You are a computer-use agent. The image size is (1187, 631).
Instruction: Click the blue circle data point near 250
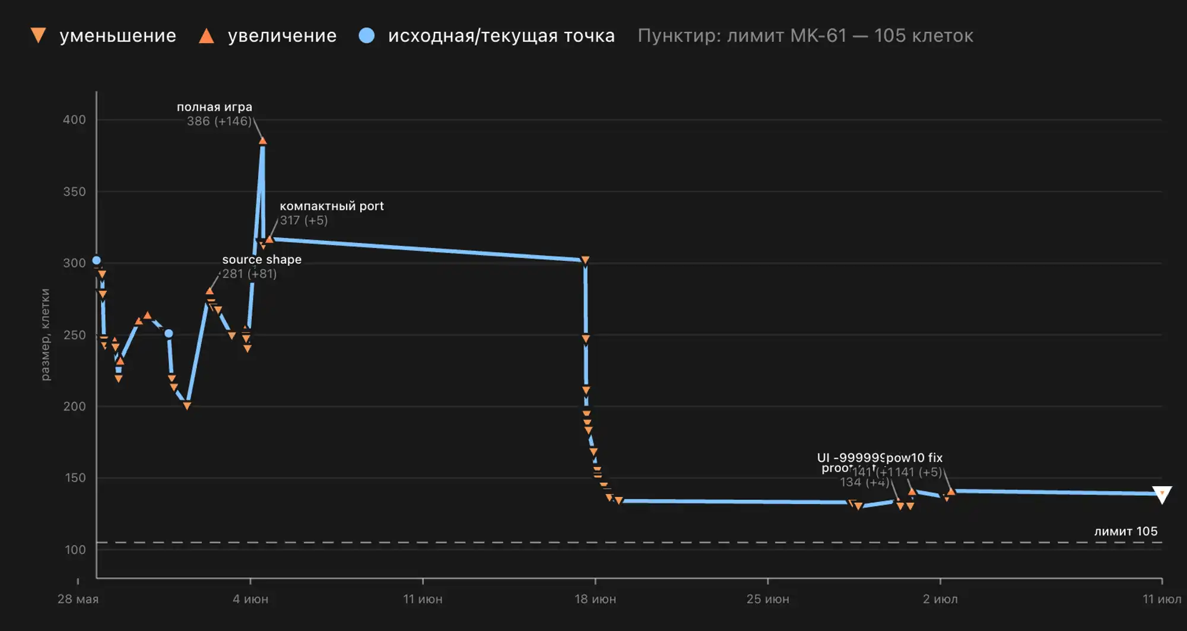169,334
